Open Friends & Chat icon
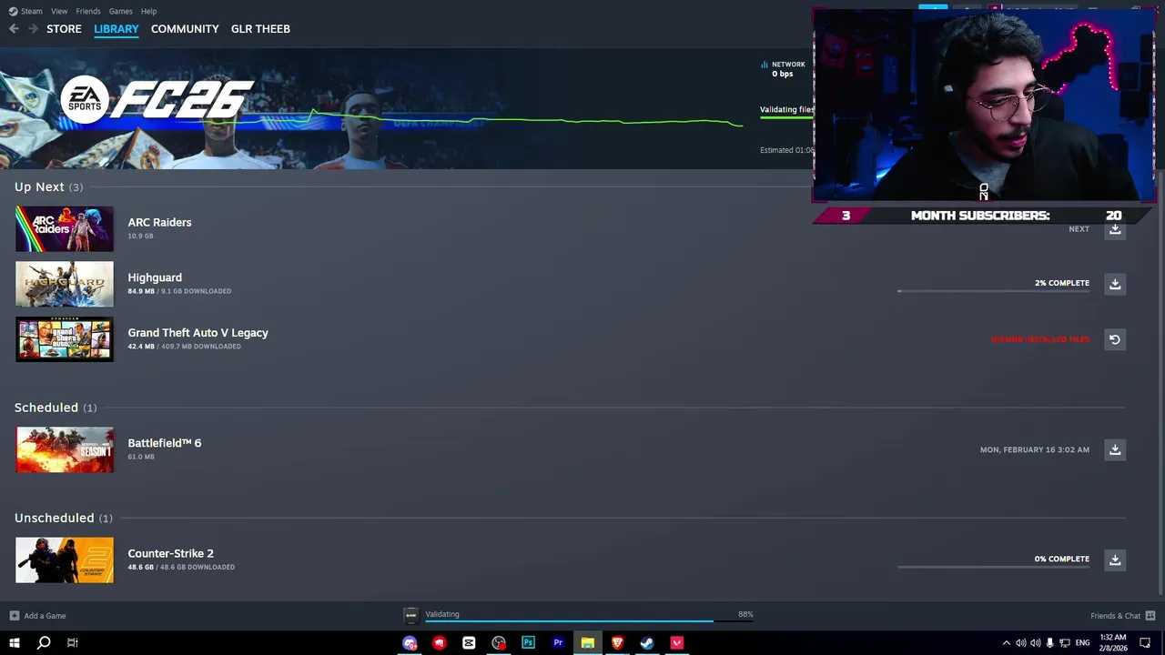The image size is (1165, 655). tap(1150, 616)
